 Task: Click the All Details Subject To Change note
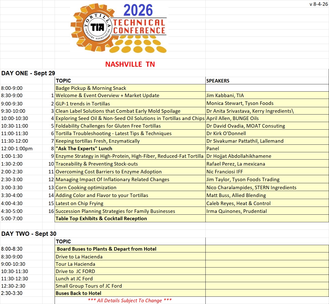[x=130, y=300]
